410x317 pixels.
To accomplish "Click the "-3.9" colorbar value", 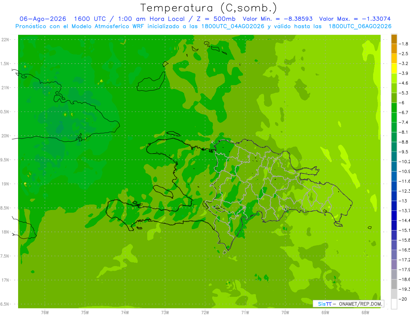I will coord(404,73).
